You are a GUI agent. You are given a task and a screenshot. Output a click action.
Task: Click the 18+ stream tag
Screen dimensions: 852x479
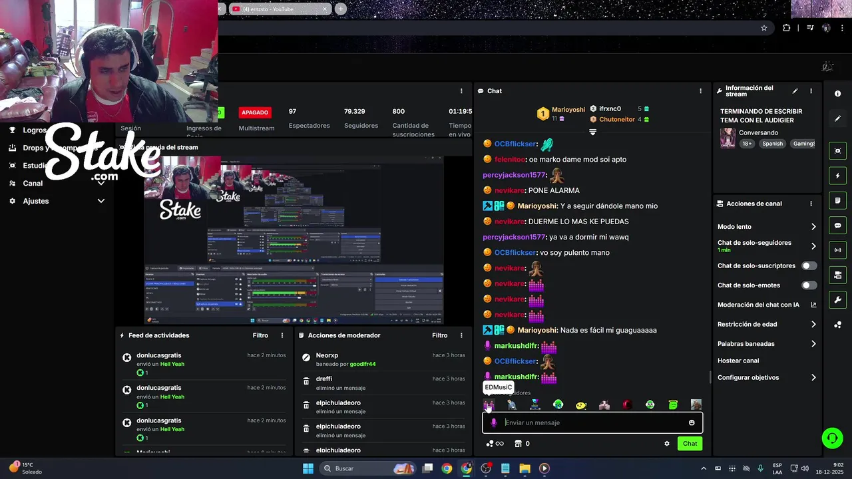tap(747, 144)
